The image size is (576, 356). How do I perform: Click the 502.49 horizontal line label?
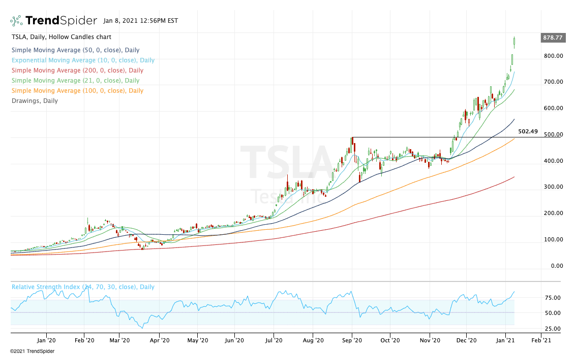click(528, 131)
